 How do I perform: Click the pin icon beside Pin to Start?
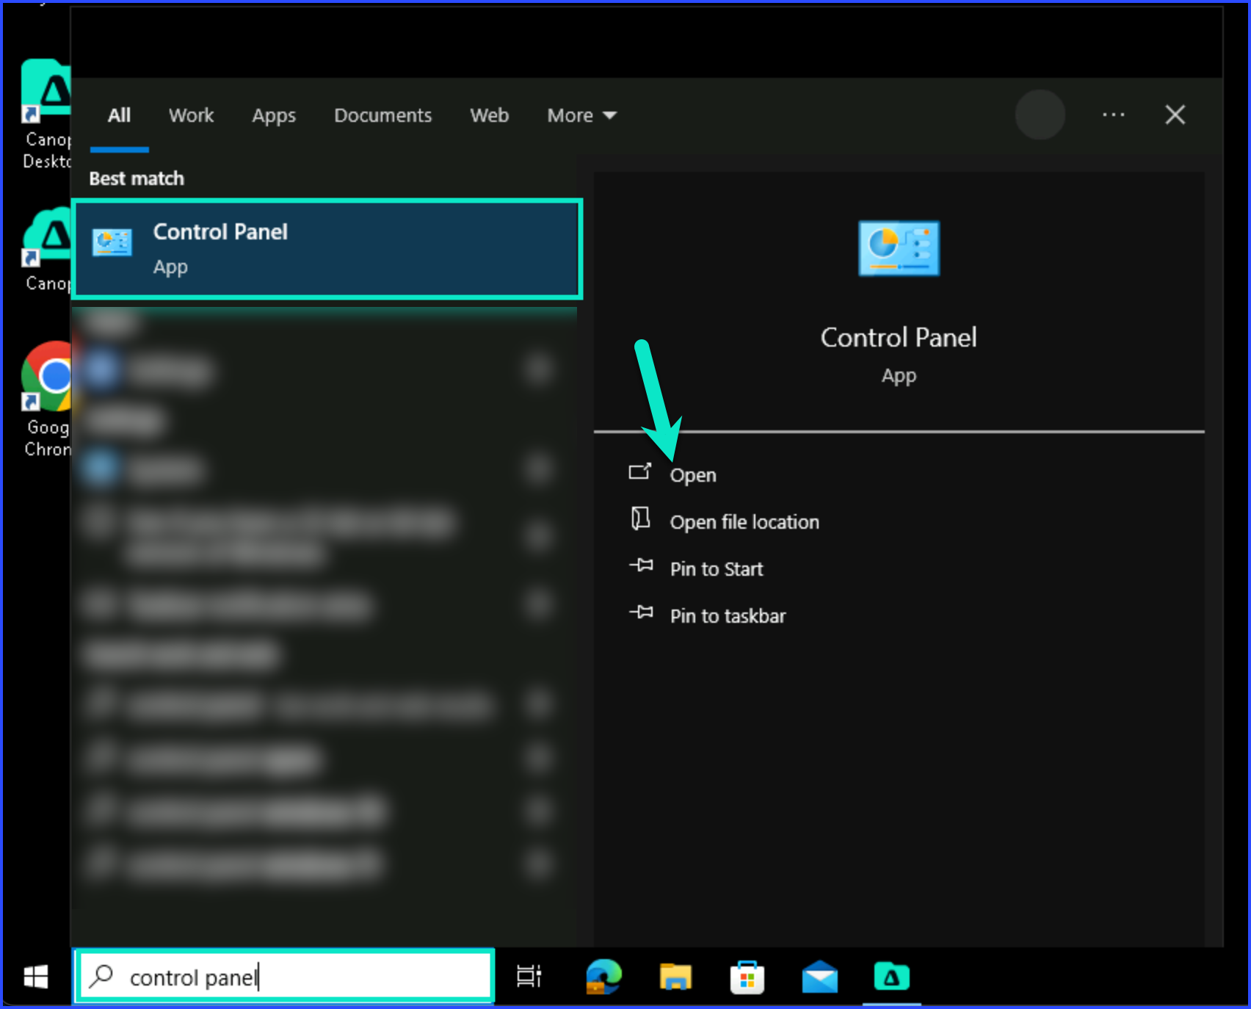tap(641, 565)
